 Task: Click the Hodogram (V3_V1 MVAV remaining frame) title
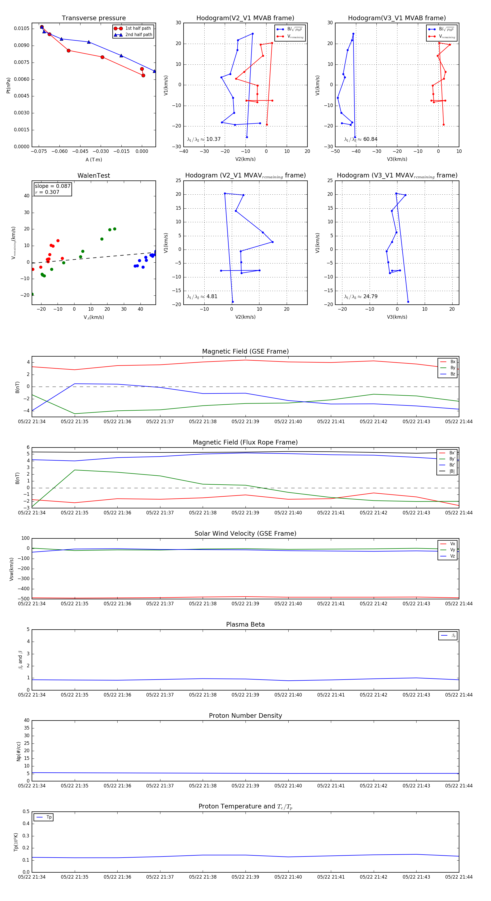pos(397,176)
